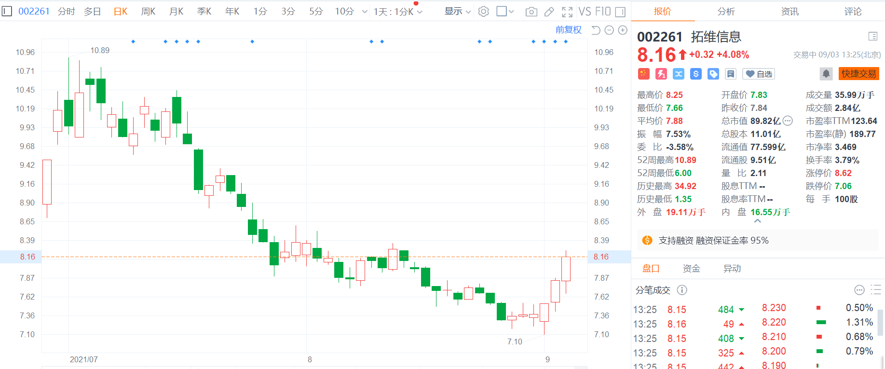Open price alert bell icon
Screen dimensions: 885x369
pyautogui.click(x=826, y=74)
